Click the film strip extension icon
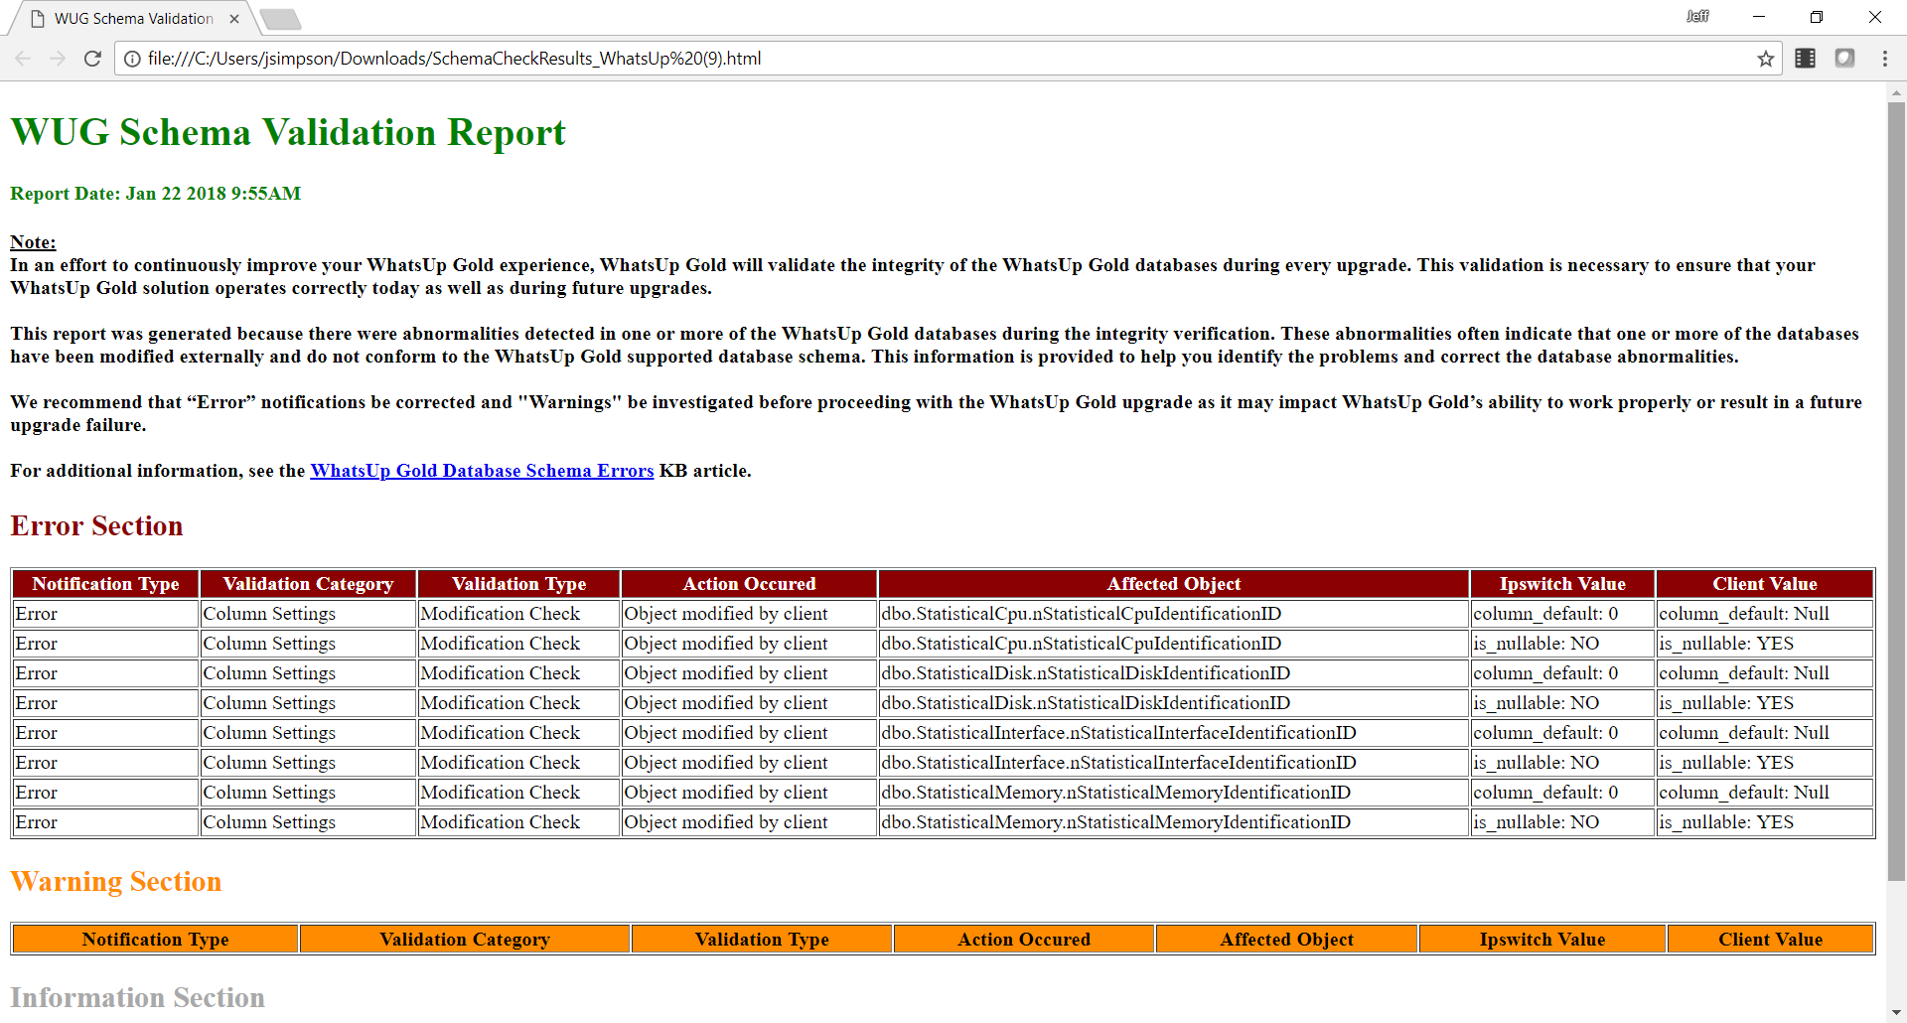1907x1023 pixels. click(1805, 59)
